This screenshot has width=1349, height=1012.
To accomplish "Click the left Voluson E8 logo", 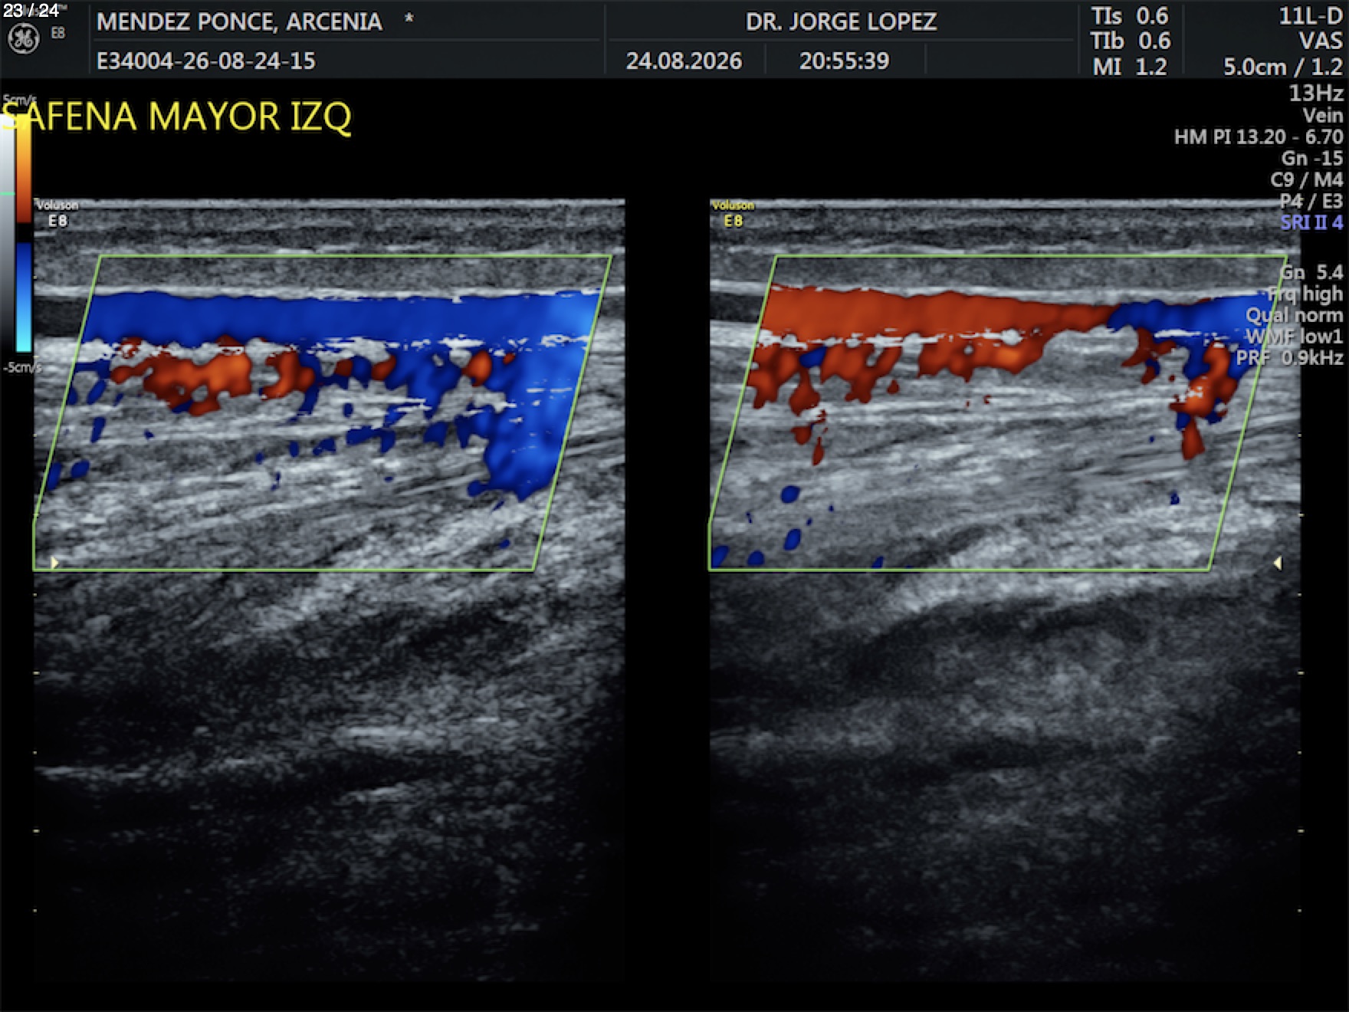I will point(57,214).
